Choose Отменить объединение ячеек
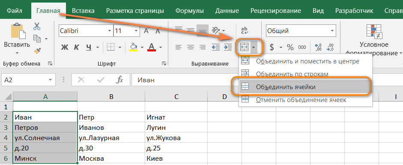Screen dimensions: 403x165 [306, 100]
